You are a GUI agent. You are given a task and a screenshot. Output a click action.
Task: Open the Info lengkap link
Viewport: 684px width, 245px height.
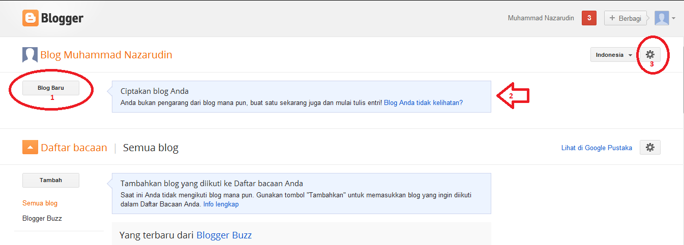pyautogui.click(x=221, y=204)
